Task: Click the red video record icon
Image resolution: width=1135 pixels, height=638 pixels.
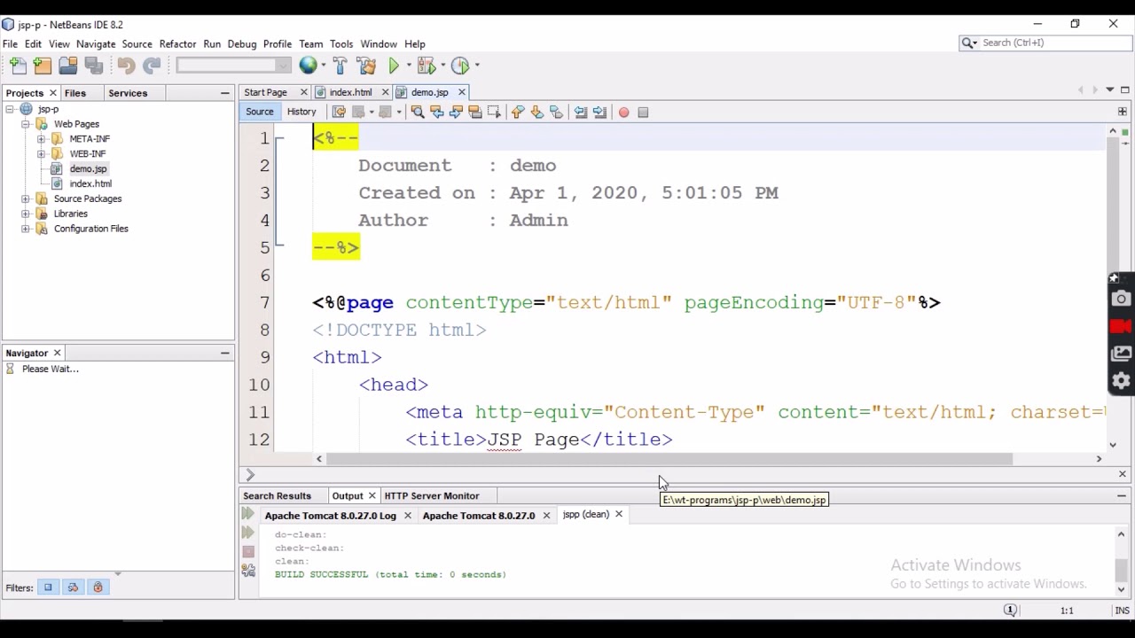Action: point(1121,326)
